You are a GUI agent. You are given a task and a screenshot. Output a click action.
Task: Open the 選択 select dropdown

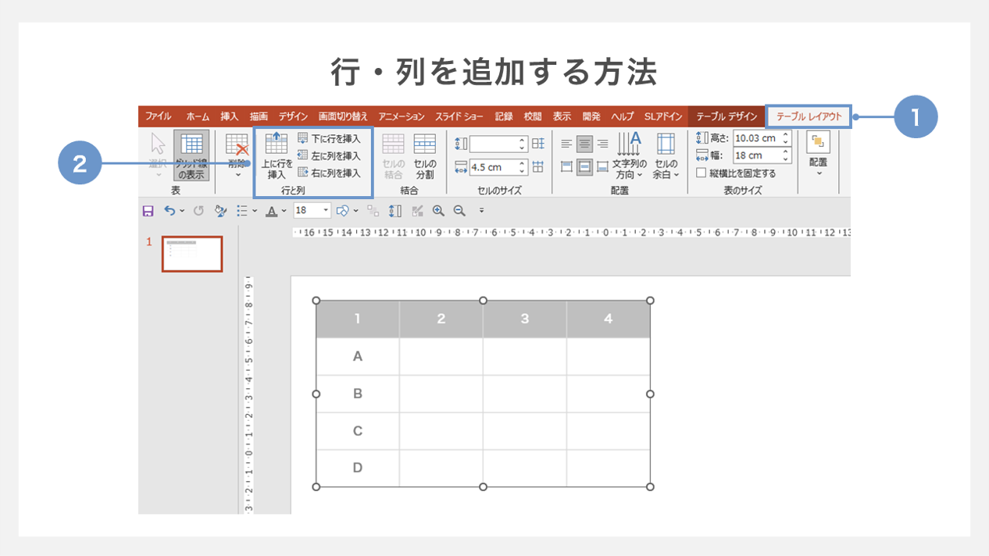click(x=159, y=155)
